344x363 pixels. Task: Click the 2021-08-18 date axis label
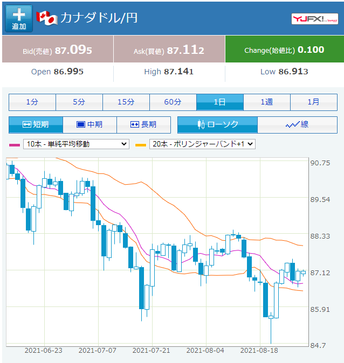pos(259,351)
